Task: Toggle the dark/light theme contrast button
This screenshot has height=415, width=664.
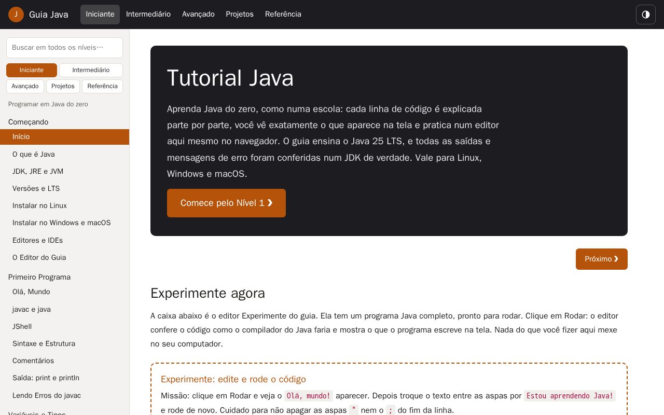Action: coord(646,15)
